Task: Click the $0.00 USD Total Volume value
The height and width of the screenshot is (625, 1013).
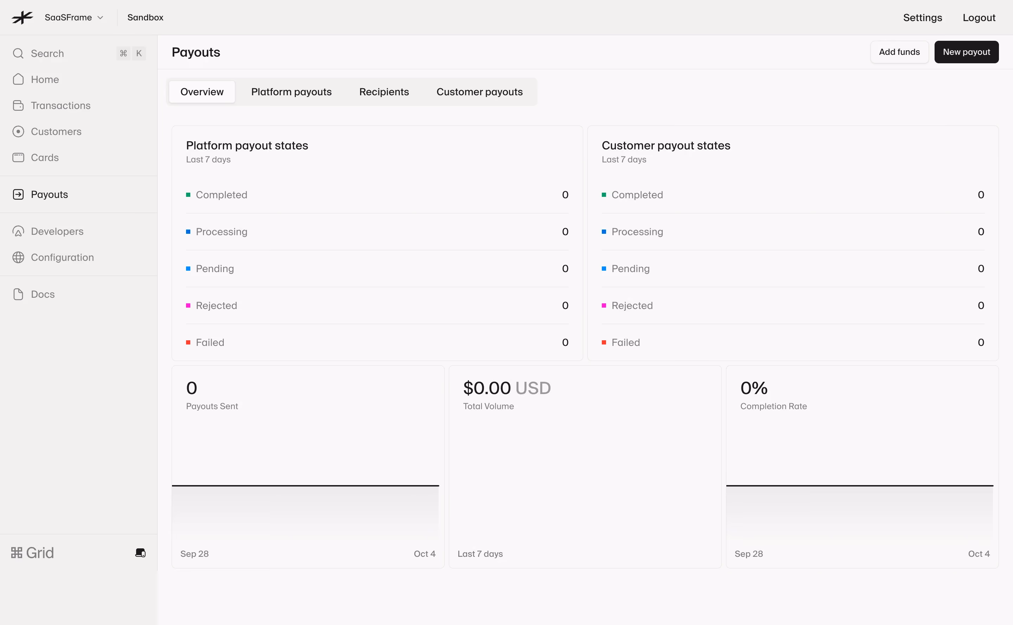Action: (x=507, y=388)
